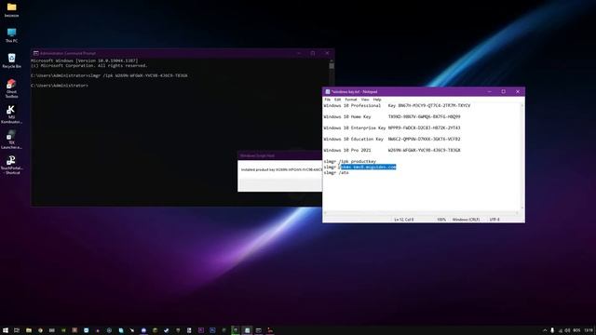Open the Ghost Toolbox desktop shortcut
The height and width of the screenshot is (335, 596).
(x=11, y=88)
